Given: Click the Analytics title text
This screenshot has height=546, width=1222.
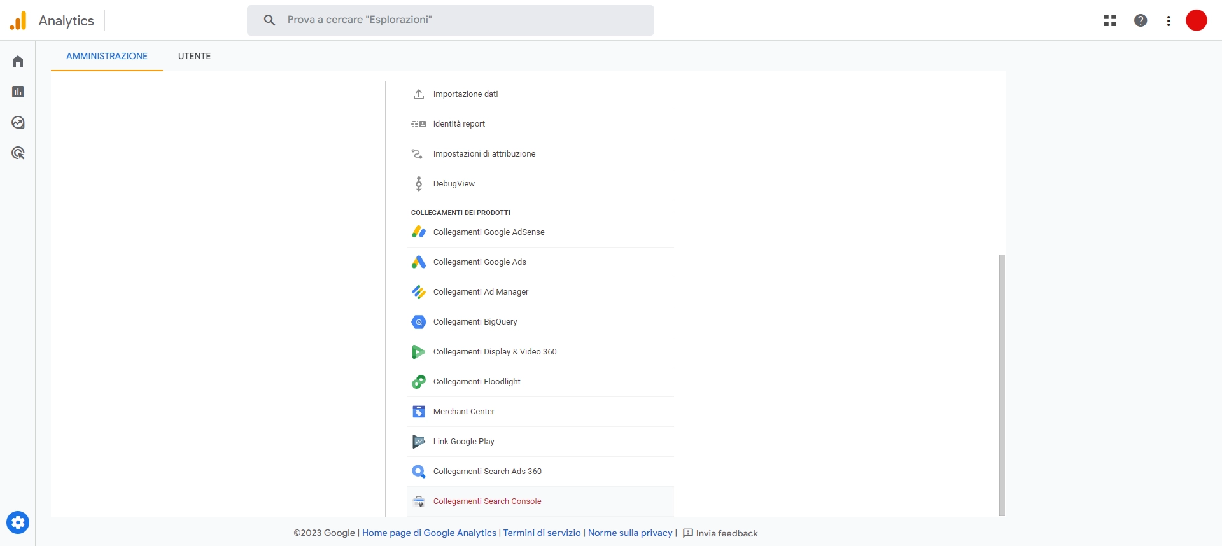Looking at the screenshot, I should [66, 20].
